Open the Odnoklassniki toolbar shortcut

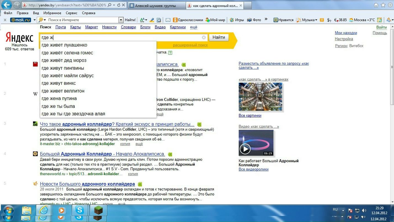188,20
